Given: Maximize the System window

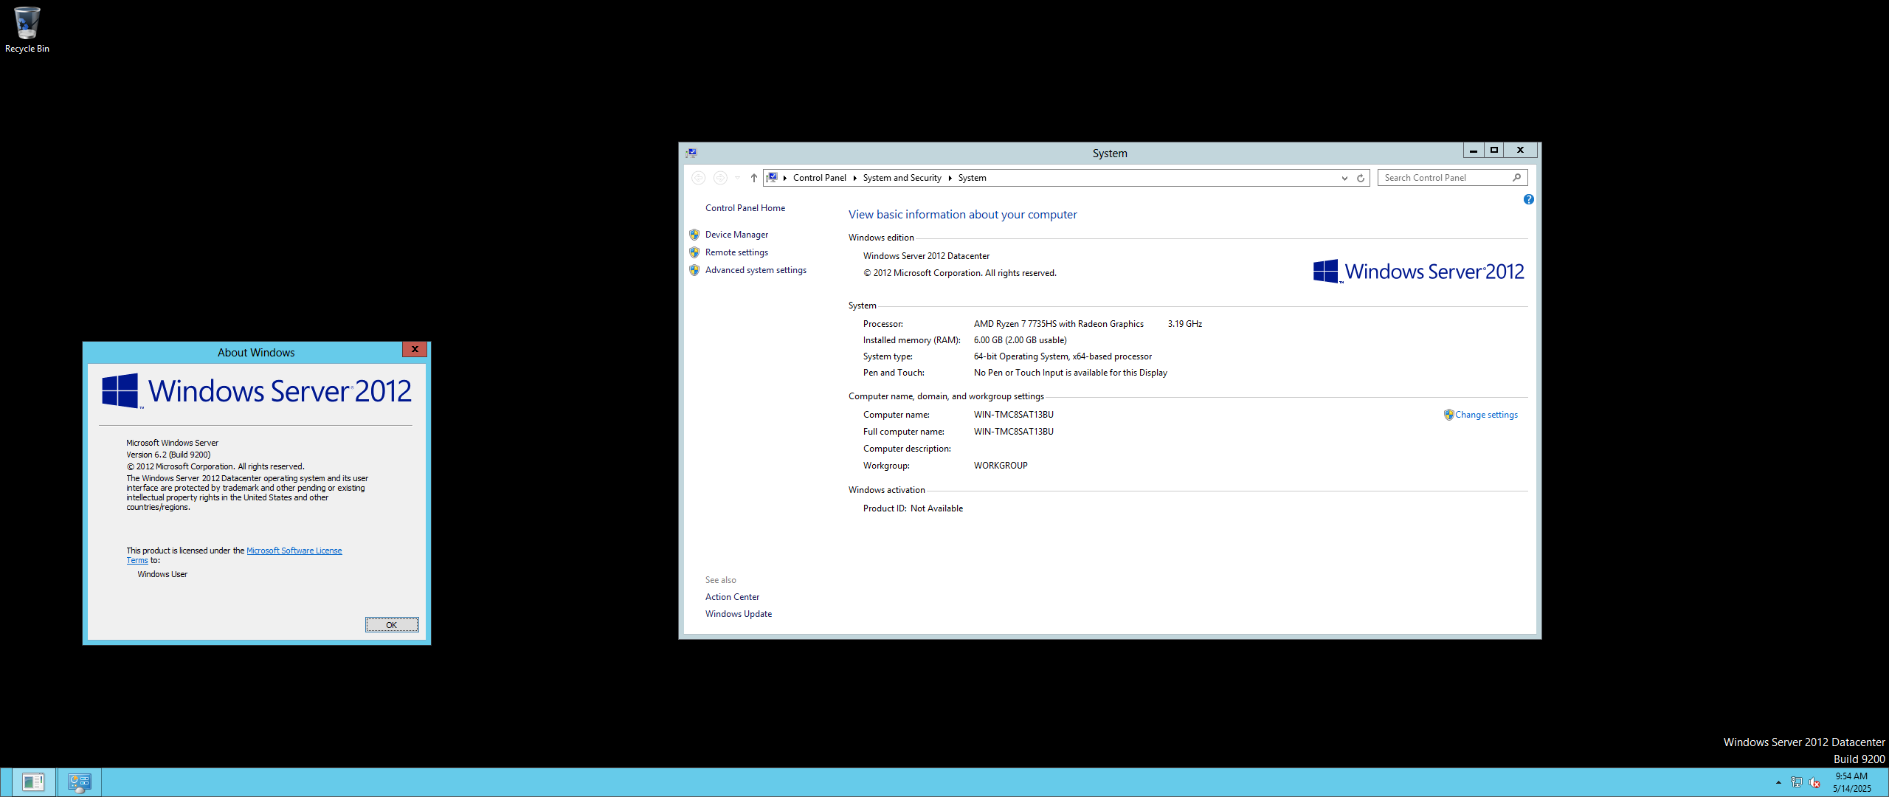Looking at the screenshot, I should pyautogui.click(x=1494, y=151).
